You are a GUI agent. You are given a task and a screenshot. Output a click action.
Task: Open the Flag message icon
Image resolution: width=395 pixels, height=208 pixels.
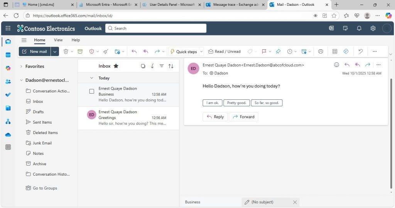click(264, 52)
